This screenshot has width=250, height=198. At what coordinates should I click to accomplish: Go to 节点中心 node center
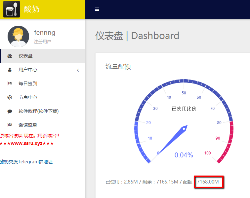(x=28, y=98)
